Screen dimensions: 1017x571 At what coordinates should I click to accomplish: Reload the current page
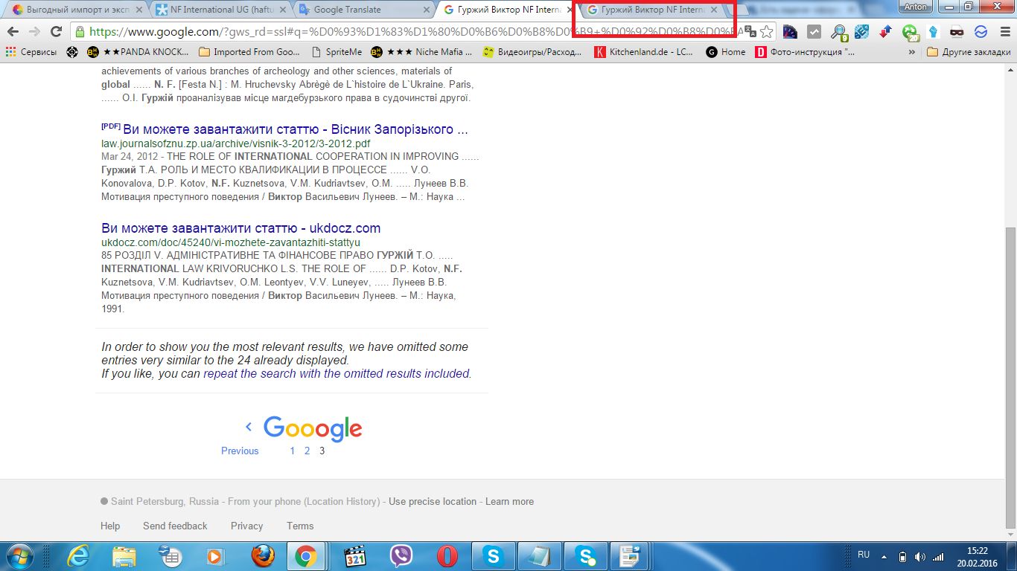(56, 32)
